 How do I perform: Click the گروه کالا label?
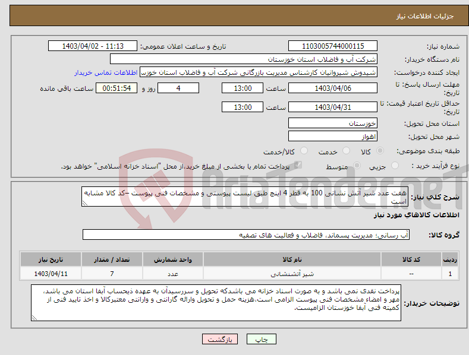(x=444, y=235)
